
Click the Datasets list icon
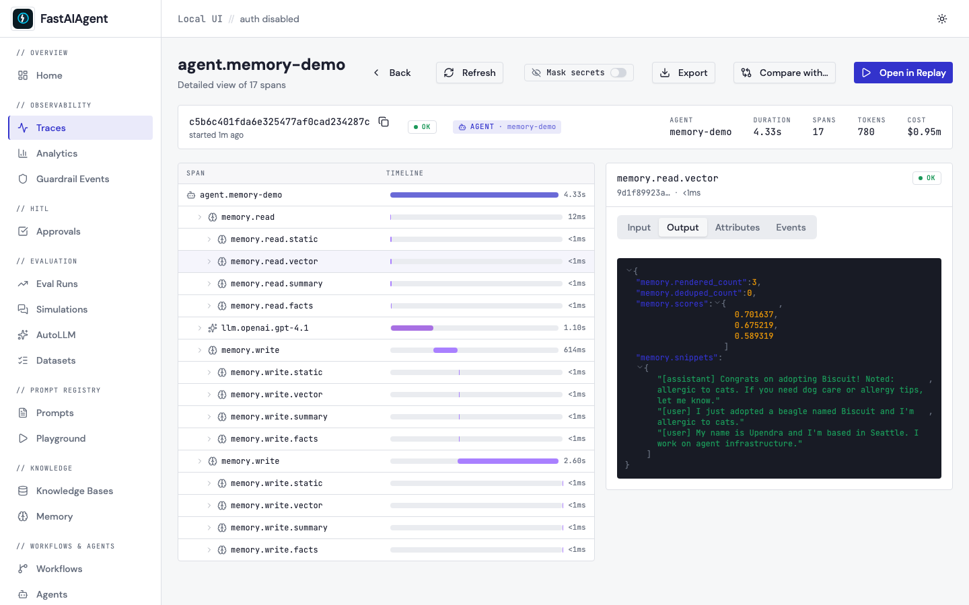[23, 360]
